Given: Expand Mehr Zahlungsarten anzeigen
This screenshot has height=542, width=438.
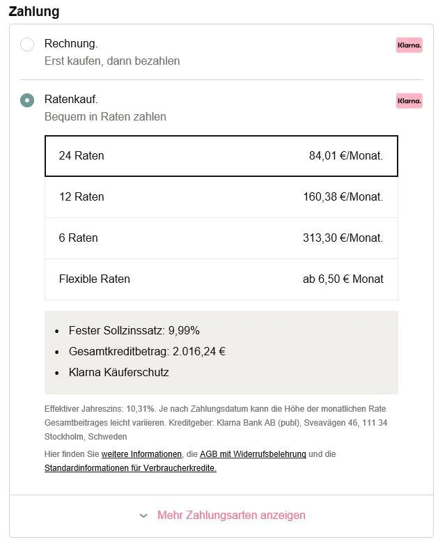Looking at the screenshot, I should point(231,516).
